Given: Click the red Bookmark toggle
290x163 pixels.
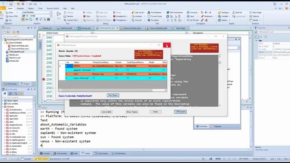Looking at the screenshot, I should tap(208, 16).
